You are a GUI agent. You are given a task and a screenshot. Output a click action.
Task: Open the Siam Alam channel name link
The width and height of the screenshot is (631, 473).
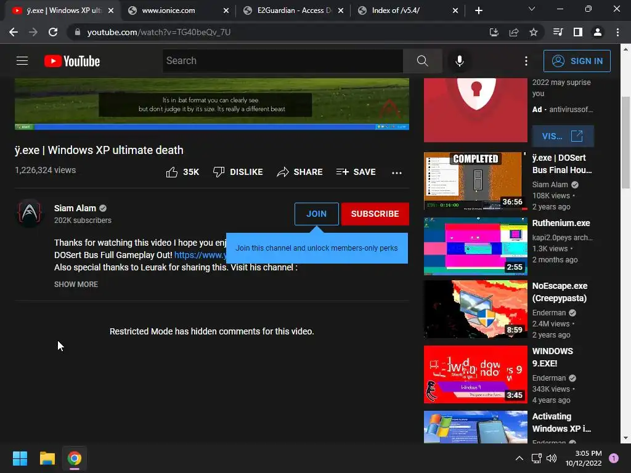[75, 208]
